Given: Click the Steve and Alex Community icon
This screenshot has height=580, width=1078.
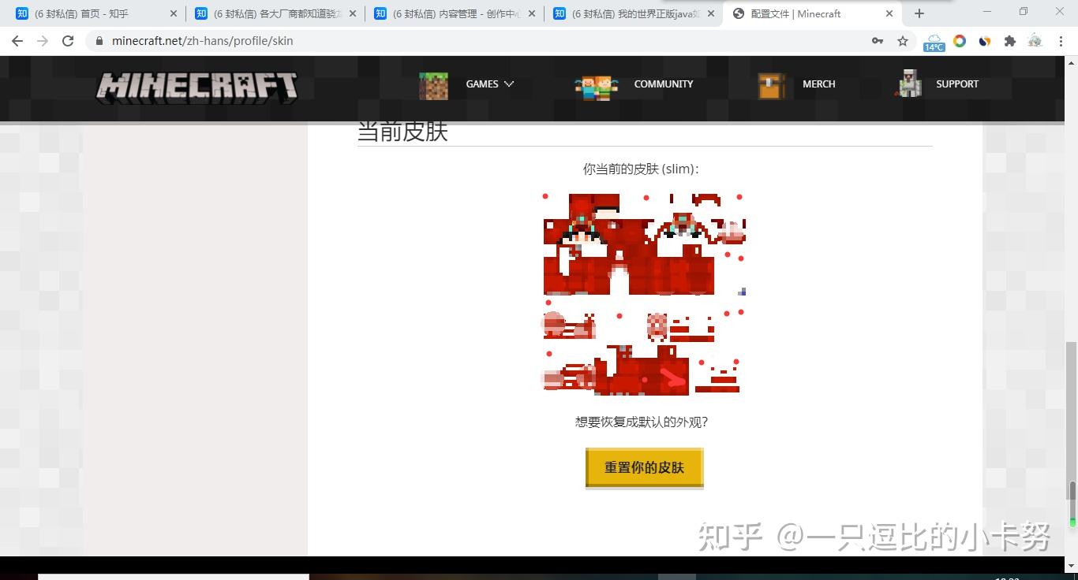Looking at the screenshot, I should coord(597,87).
